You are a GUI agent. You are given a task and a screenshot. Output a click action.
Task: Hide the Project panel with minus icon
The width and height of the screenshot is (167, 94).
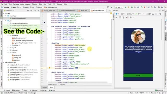click(x=38, y=10)
